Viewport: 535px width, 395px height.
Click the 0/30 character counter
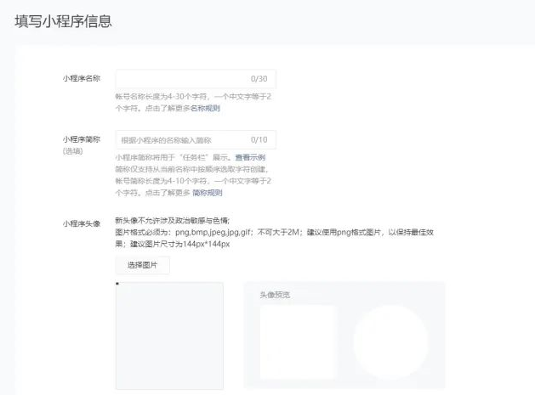coord(259,79)
